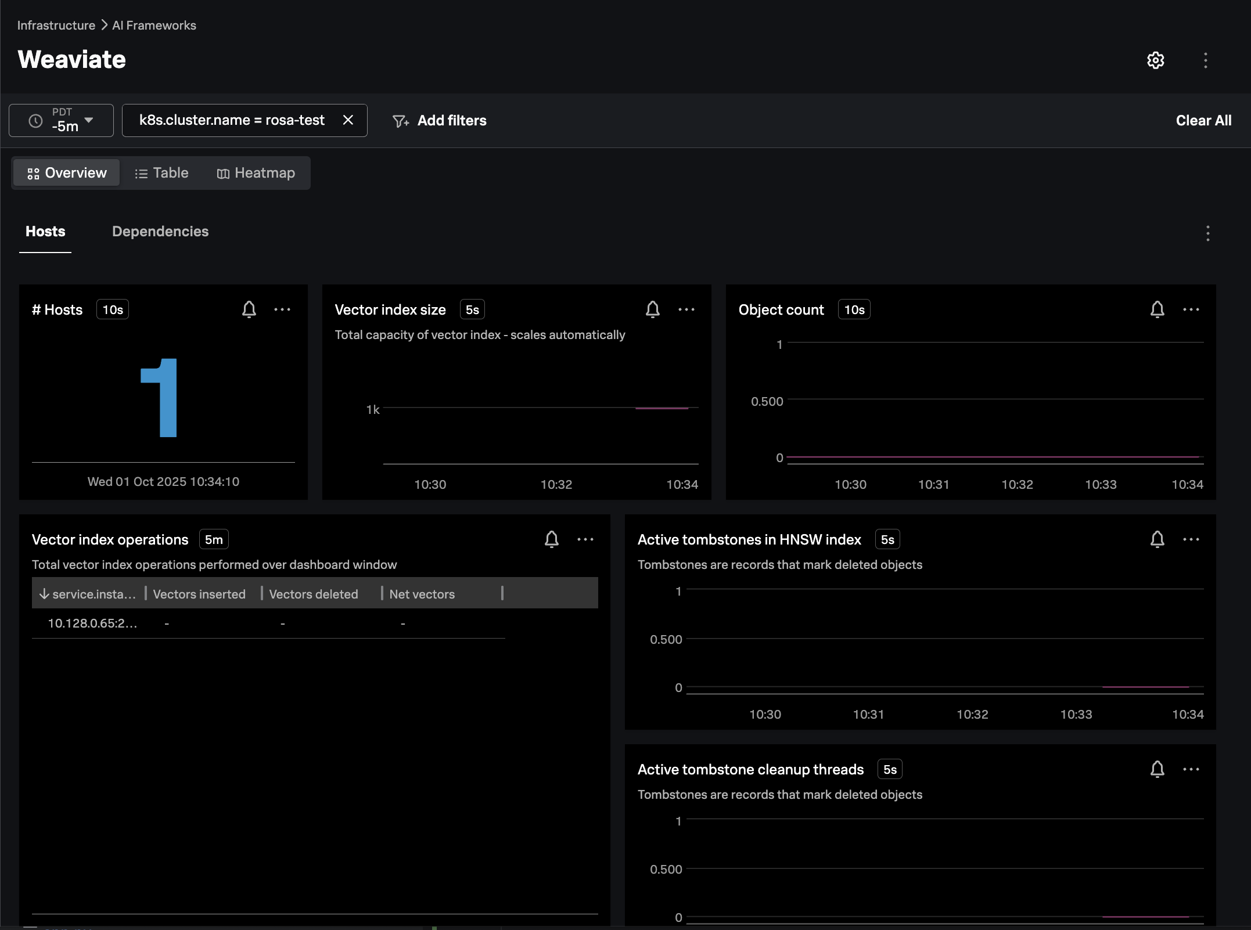Click bell on Active tombstone cleanup threads
This screenshot has height=930, width=1251.
tap(1157, 769)
